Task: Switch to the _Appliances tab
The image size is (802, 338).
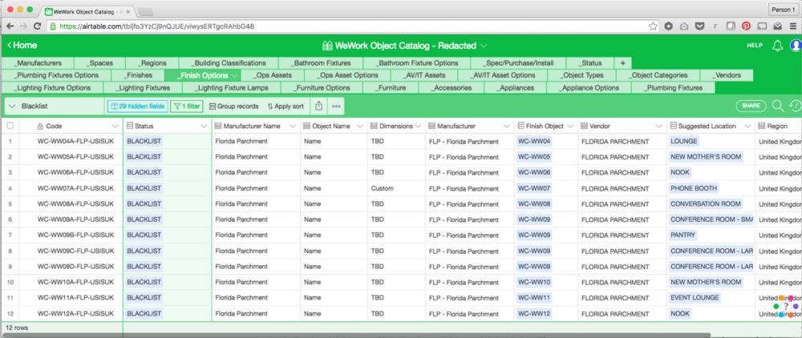Action: pyautogui.click(x=516, y=88)
